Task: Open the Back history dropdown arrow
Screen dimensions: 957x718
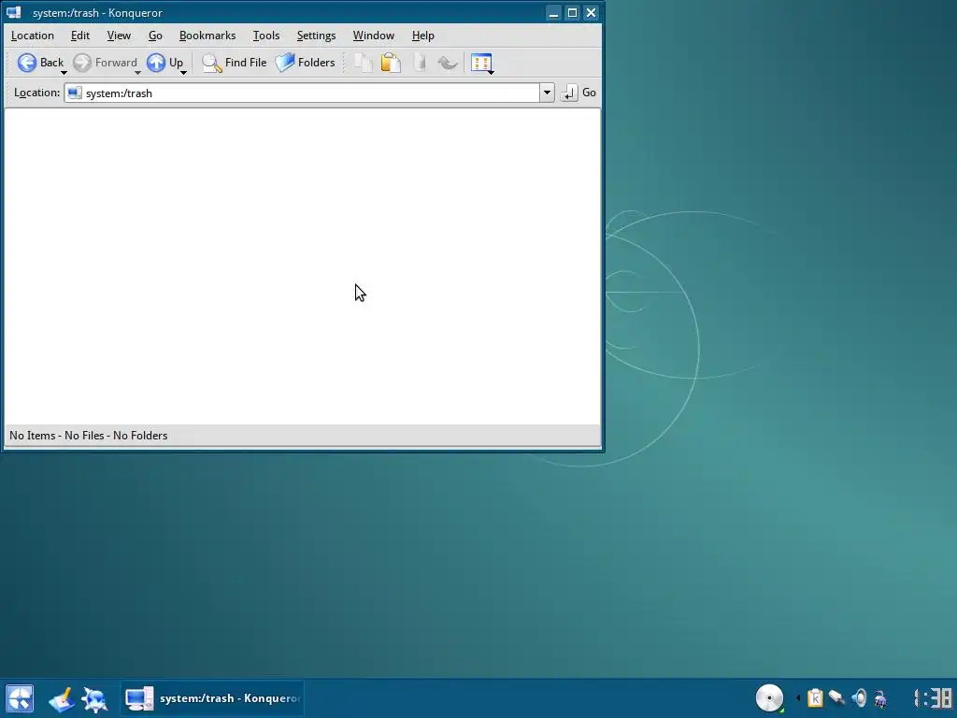Action: pyautogui.click(x=64, y=73)
